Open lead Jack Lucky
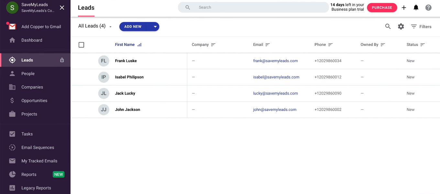The image size is (440, 194). click(x=125, y=93)
